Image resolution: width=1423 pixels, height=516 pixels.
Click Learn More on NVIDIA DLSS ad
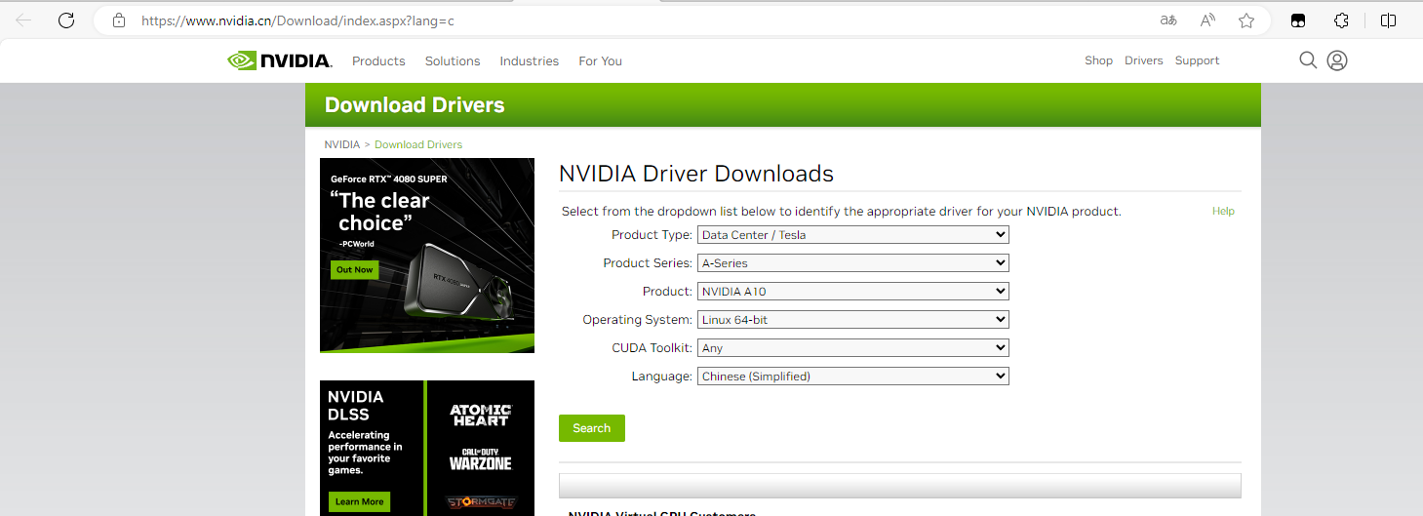(360, 501)
